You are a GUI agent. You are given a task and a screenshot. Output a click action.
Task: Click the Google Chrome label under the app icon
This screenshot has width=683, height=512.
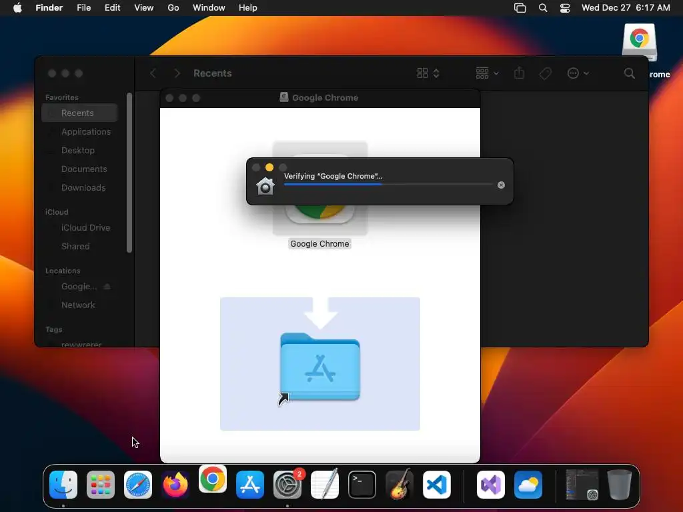point(319,244)
